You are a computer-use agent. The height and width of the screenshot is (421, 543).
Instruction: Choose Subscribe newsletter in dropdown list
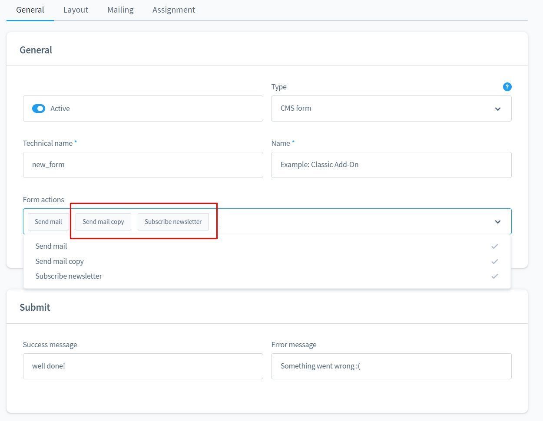69,276
